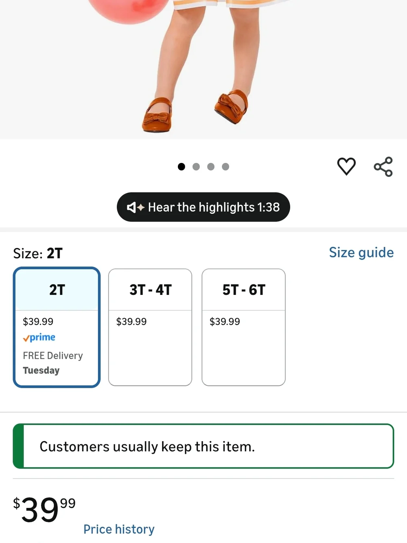Tap $39.99 price under 3T - 4T
This screenshot has height=543, width=407.
131,321
